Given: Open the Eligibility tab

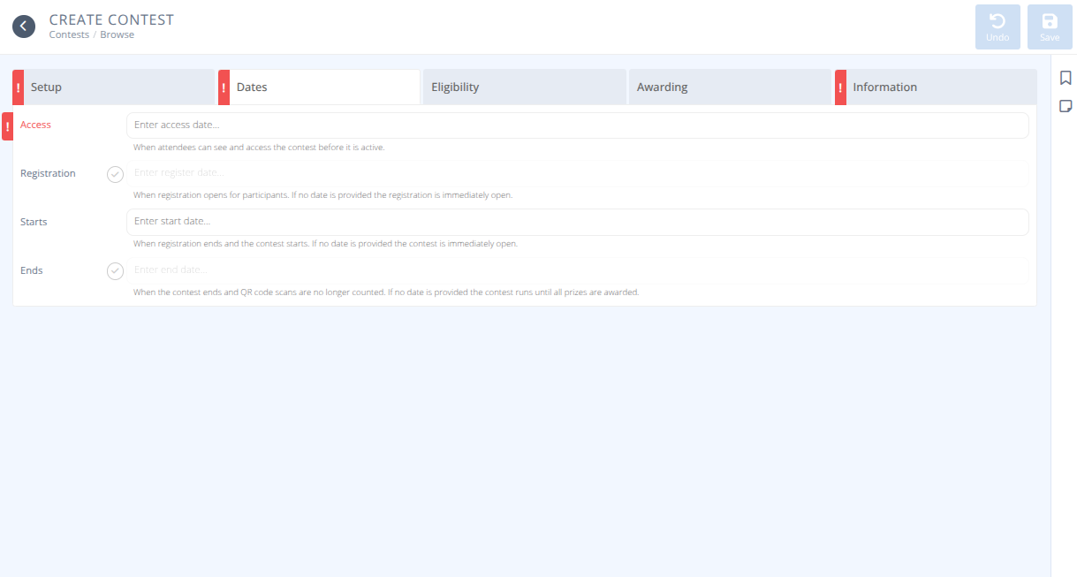Looking at the screenshot, I should point(524,87).
